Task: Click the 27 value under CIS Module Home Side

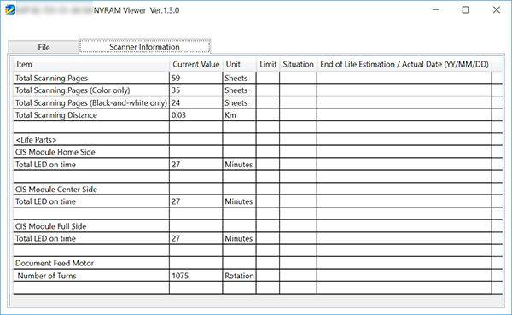Action: [176, 165]
